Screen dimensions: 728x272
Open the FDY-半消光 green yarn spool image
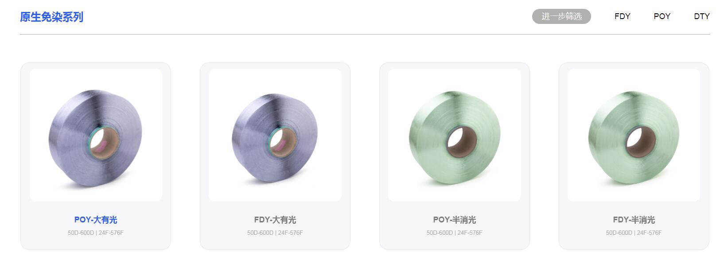click(634, 135)
